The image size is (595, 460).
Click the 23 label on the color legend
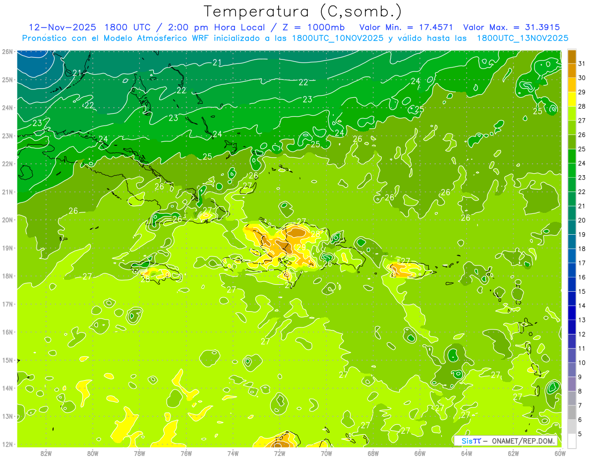582,178
